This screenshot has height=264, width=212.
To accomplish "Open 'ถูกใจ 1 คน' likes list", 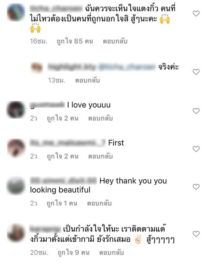I will tap(62, 203).
